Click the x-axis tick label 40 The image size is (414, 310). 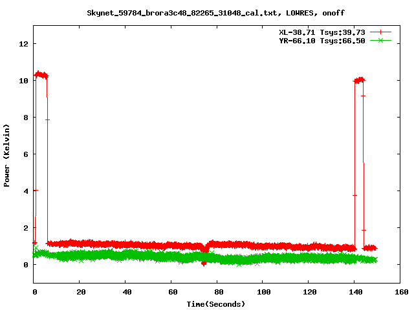[127, 292]
